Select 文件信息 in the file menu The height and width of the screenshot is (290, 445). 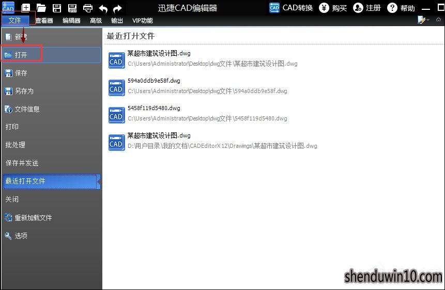point(51,109)
